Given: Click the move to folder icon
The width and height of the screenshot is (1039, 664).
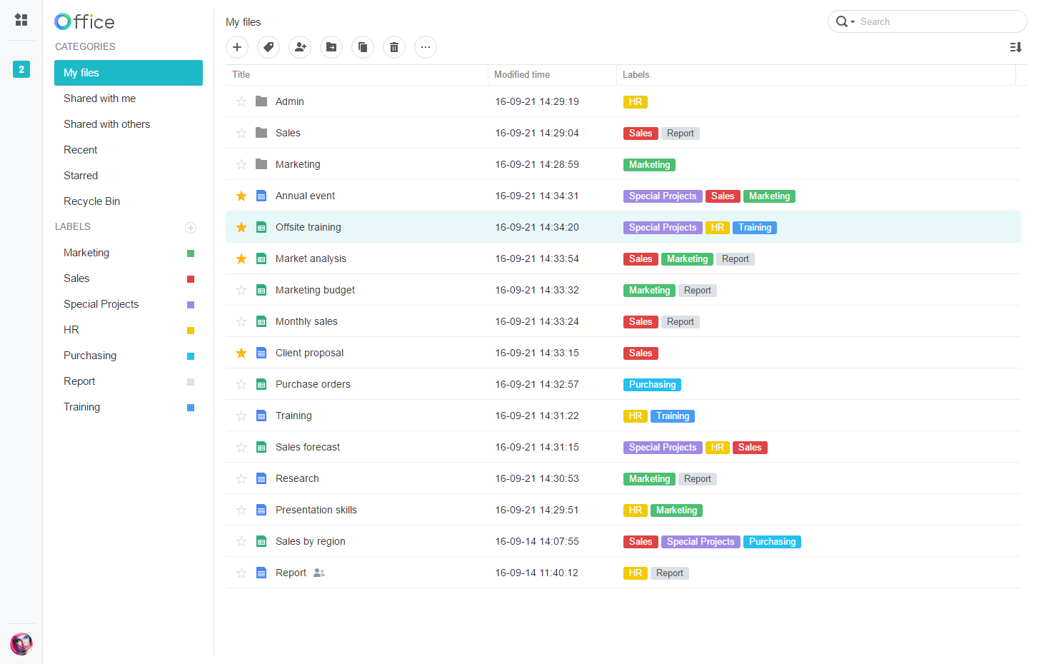Looking at the screenshot, I should click(x=331, y=47).
